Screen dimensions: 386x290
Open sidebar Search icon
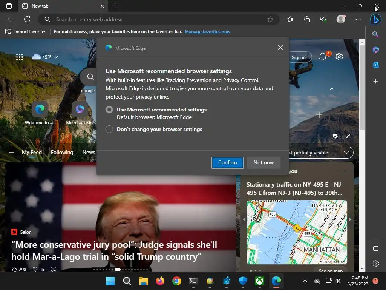(x=375, y=34)
